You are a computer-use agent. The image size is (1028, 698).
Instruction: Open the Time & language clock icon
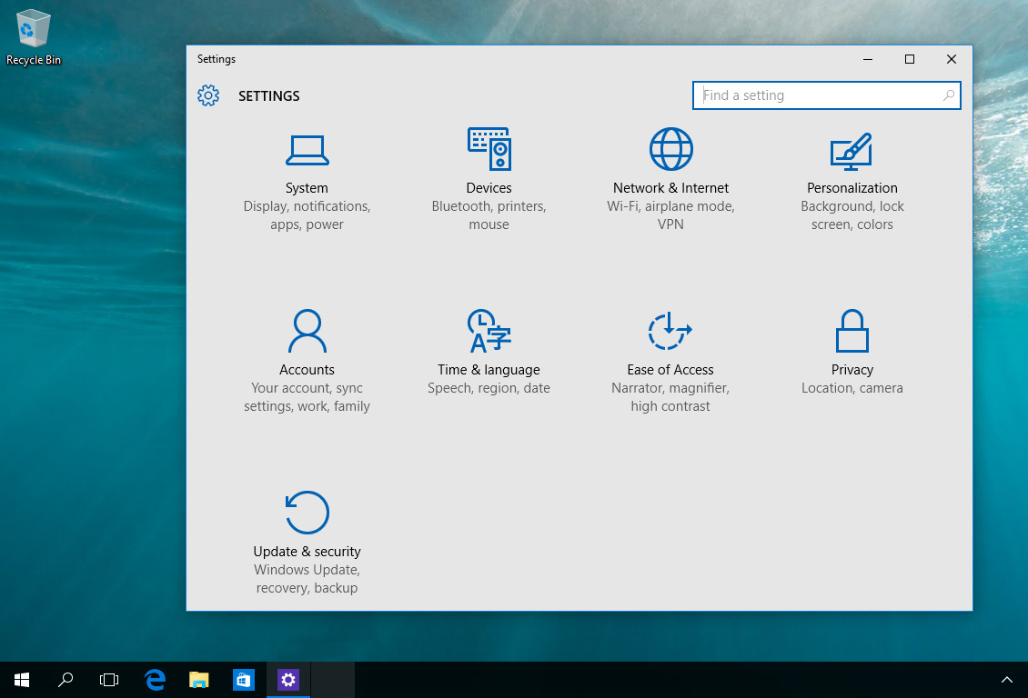coord(489,331)
